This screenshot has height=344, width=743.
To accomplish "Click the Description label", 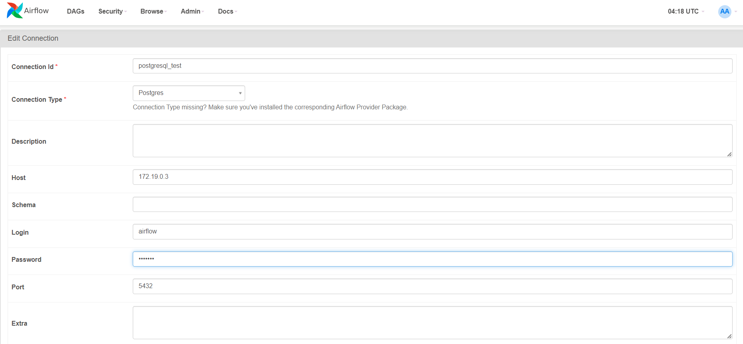I will tap(29, 141).
